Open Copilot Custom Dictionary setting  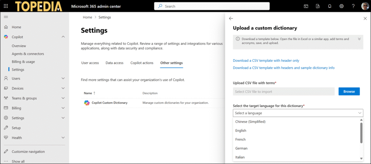pyautogui.click(x=109, y=103)
